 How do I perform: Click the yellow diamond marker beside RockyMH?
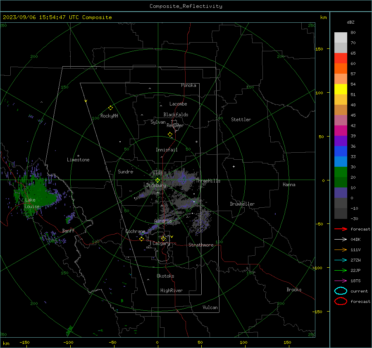click(110, 108)
